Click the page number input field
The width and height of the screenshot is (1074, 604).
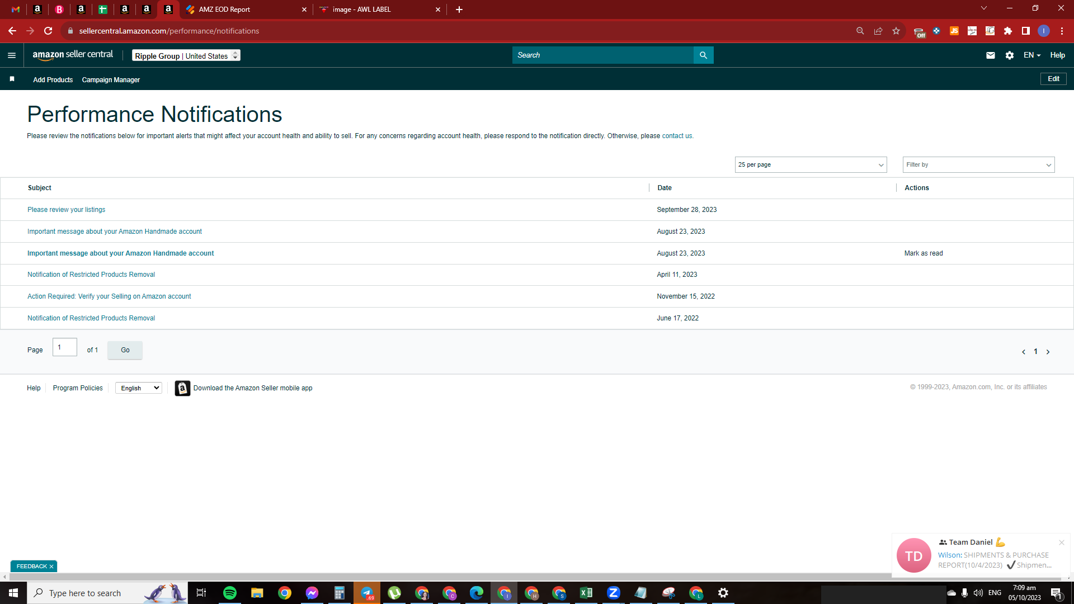point(65,347)
